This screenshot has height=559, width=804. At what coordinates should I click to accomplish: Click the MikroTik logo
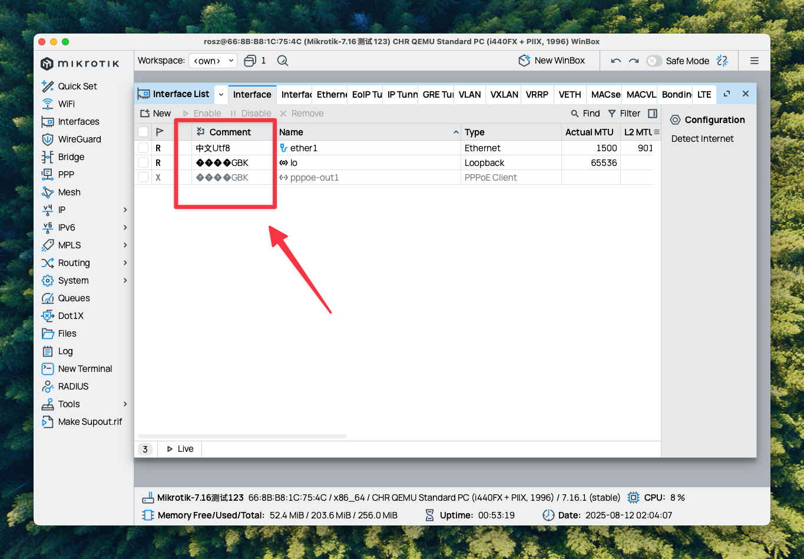[x=80, y=64]
